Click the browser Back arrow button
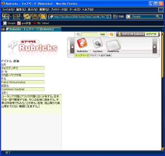The image size is (165, 156). click(x=6, y=16)
